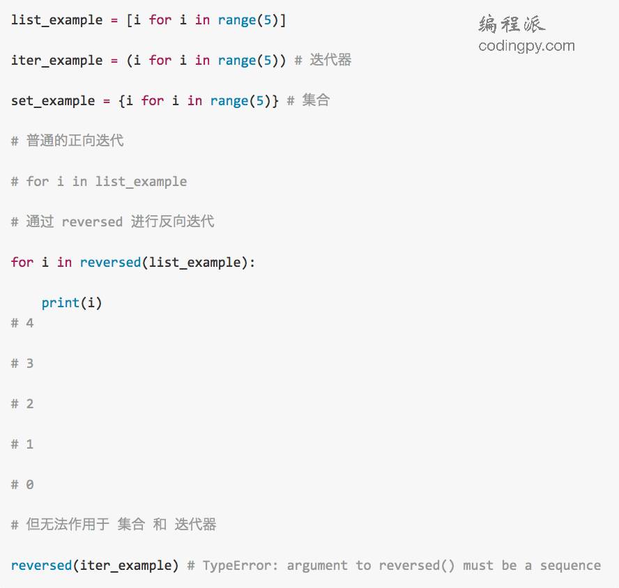Open the codingpy.com link text
The image size is (619, 588).
point(526,46)
